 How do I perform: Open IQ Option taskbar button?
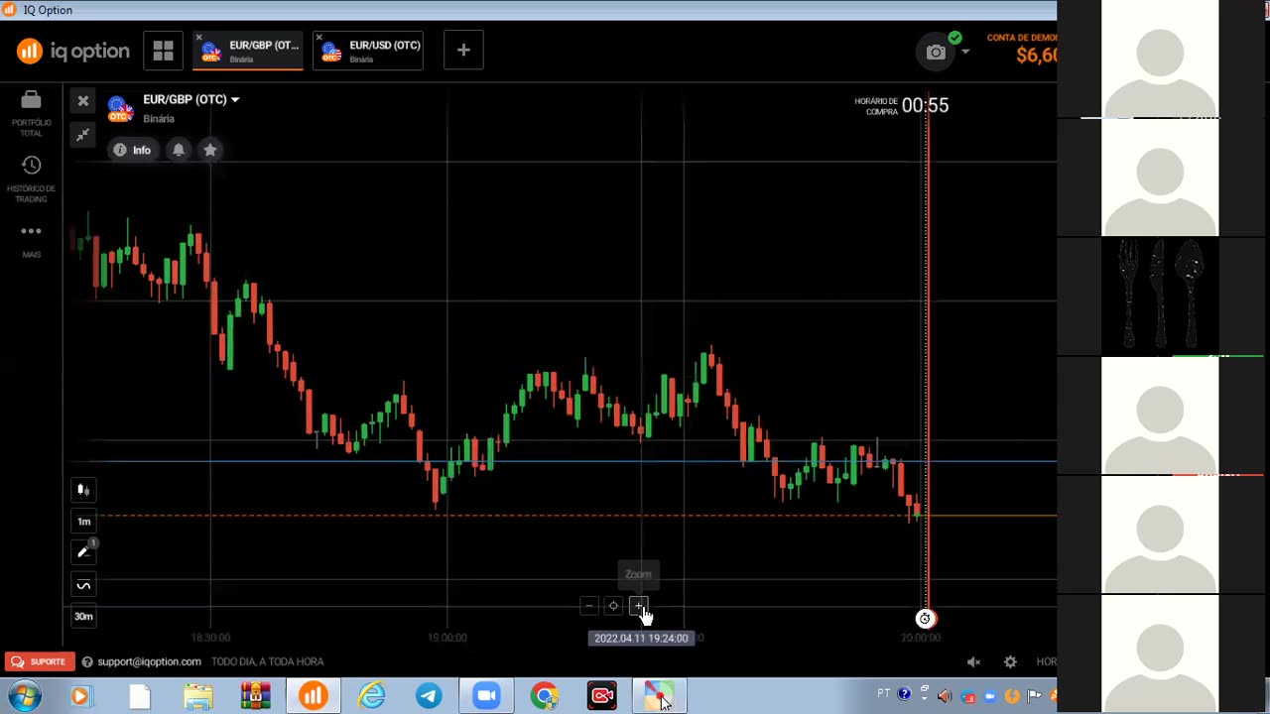[x=314, y=697]
